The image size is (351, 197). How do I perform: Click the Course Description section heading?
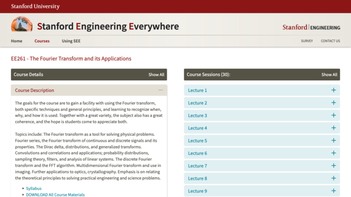pyautogui.click(x=35, y=90)
